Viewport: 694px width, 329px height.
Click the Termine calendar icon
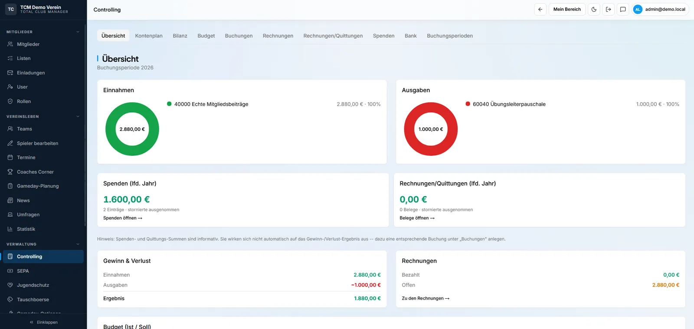pyautogui.click(x=10, y=158)
